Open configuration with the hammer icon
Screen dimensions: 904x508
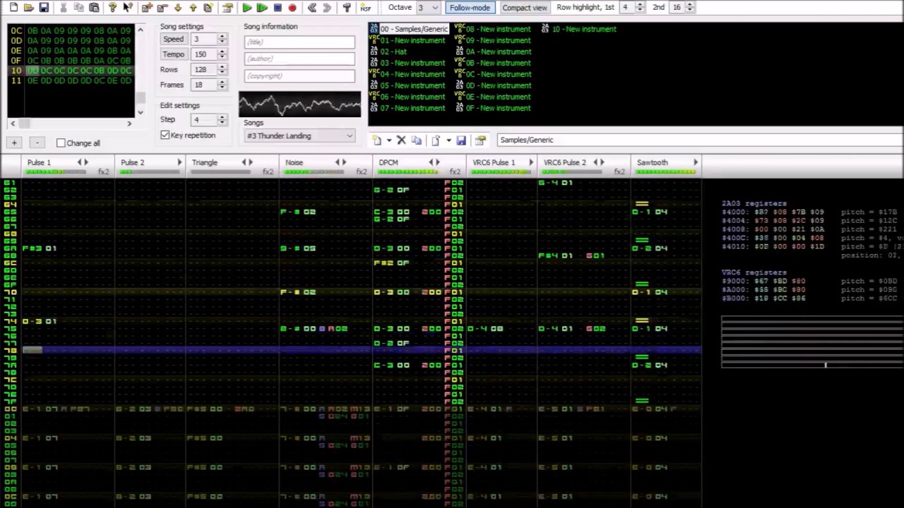[347, 8]
